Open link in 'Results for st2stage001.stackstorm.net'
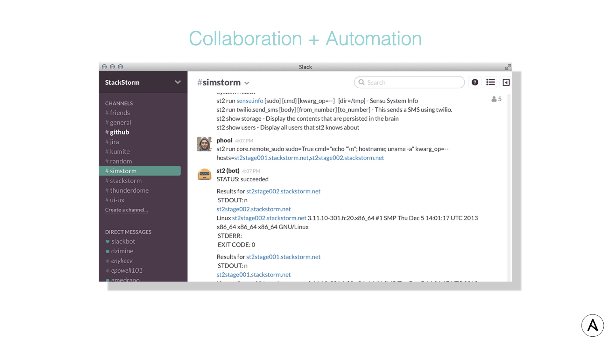The width and height of the screenshot is (611, 344). pos(283,257)
